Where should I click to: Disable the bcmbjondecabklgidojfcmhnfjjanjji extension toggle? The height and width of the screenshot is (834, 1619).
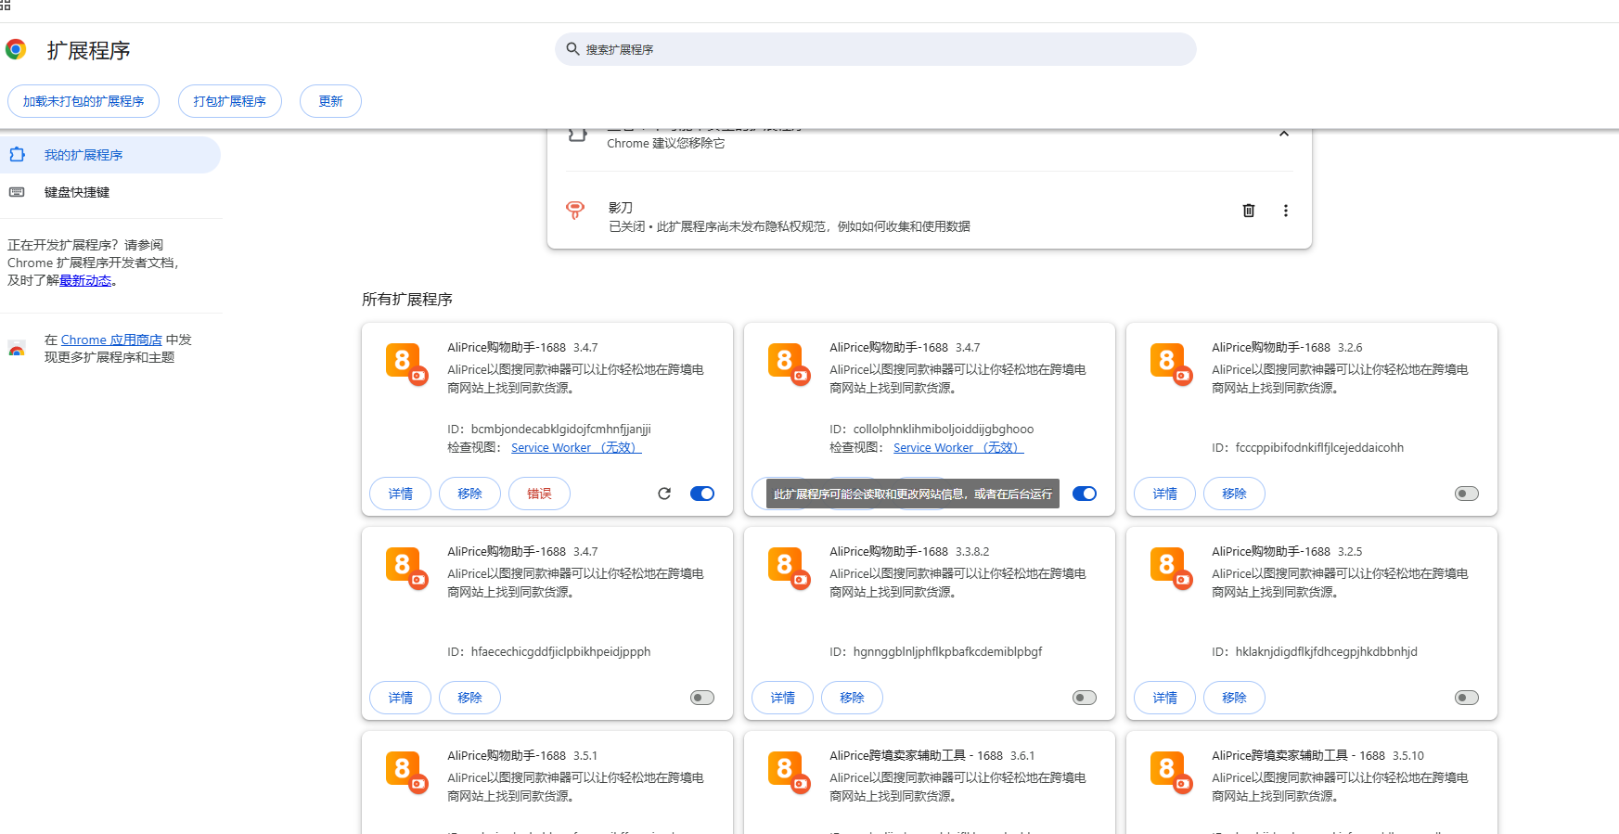point(702,494)
